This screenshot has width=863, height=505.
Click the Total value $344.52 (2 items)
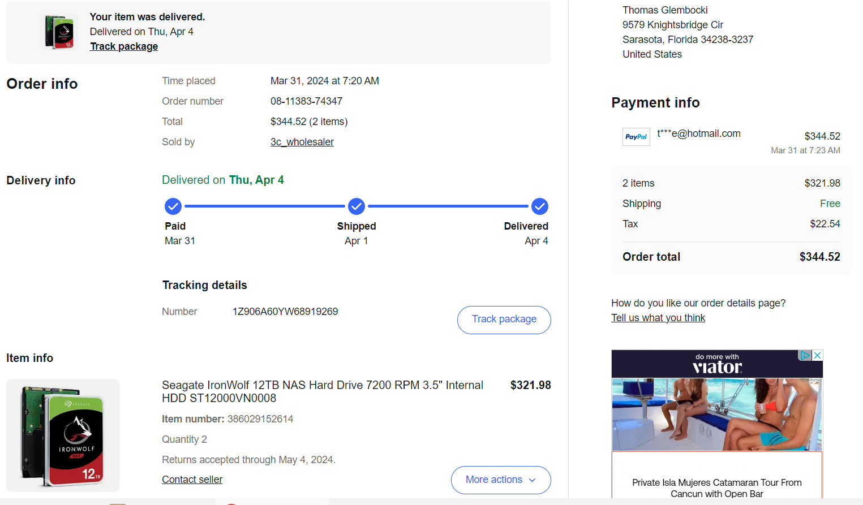(x=309, y=122)
